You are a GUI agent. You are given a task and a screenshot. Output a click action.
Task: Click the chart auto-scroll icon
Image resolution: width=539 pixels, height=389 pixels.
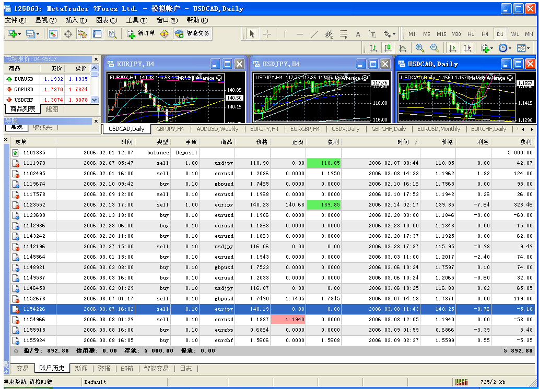click(x=453, y=48)
